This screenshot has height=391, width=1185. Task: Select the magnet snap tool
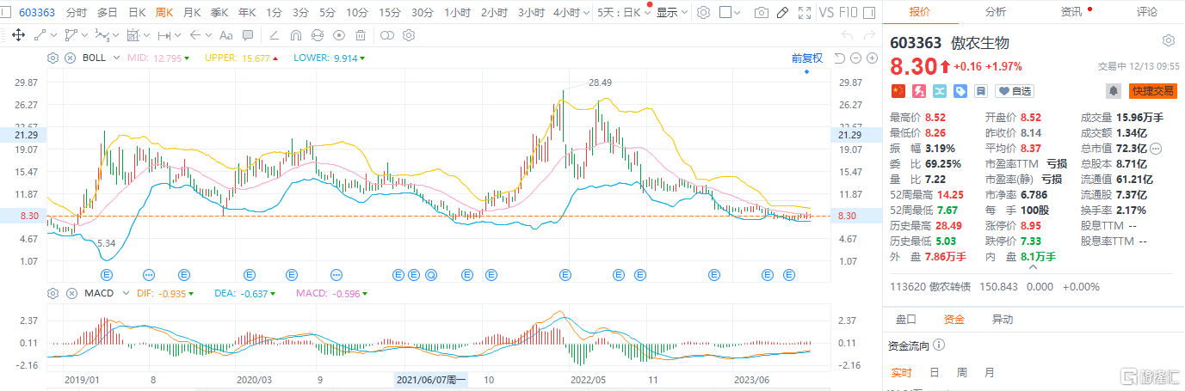pos(296,35)
